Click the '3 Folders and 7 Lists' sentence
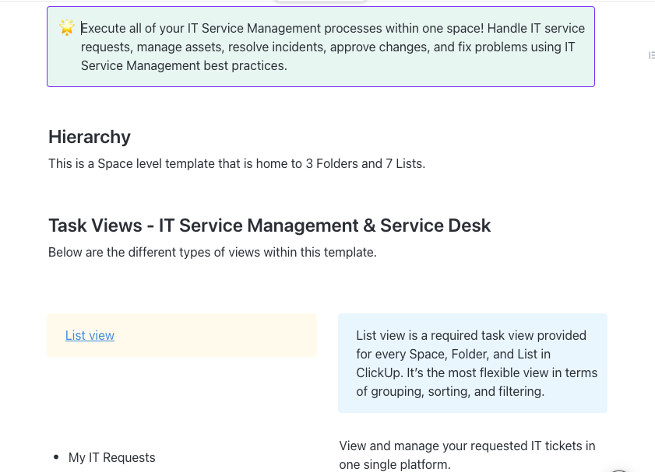The width and height of the screenshot is (655, 472). pos(237,163)
